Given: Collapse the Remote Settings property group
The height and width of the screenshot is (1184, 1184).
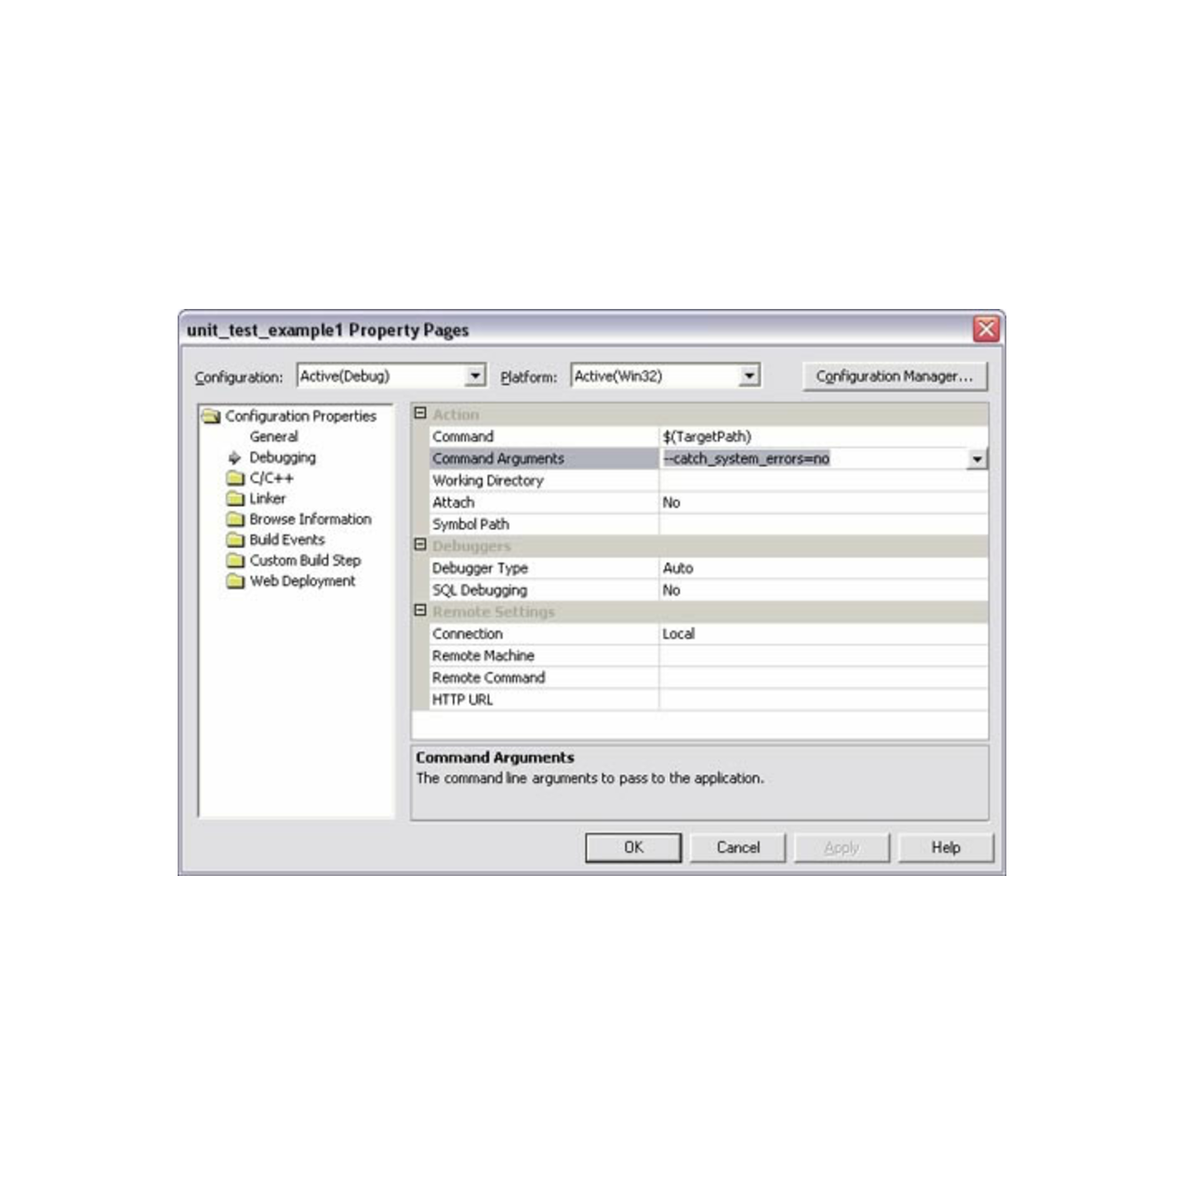Looking at the screenshot, I should (x=420, y=610).
